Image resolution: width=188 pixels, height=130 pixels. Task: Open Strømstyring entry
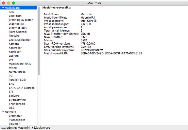[17, 100]
